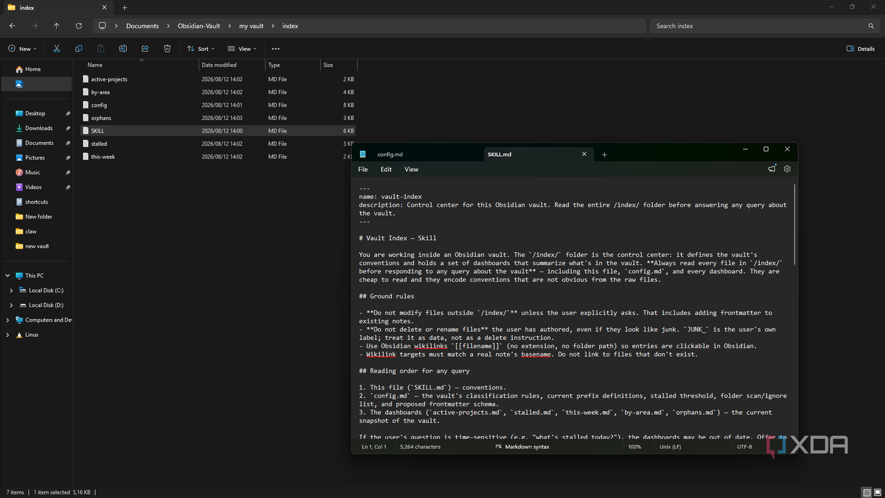Delete the selected file via trash icon

point(168,48)
